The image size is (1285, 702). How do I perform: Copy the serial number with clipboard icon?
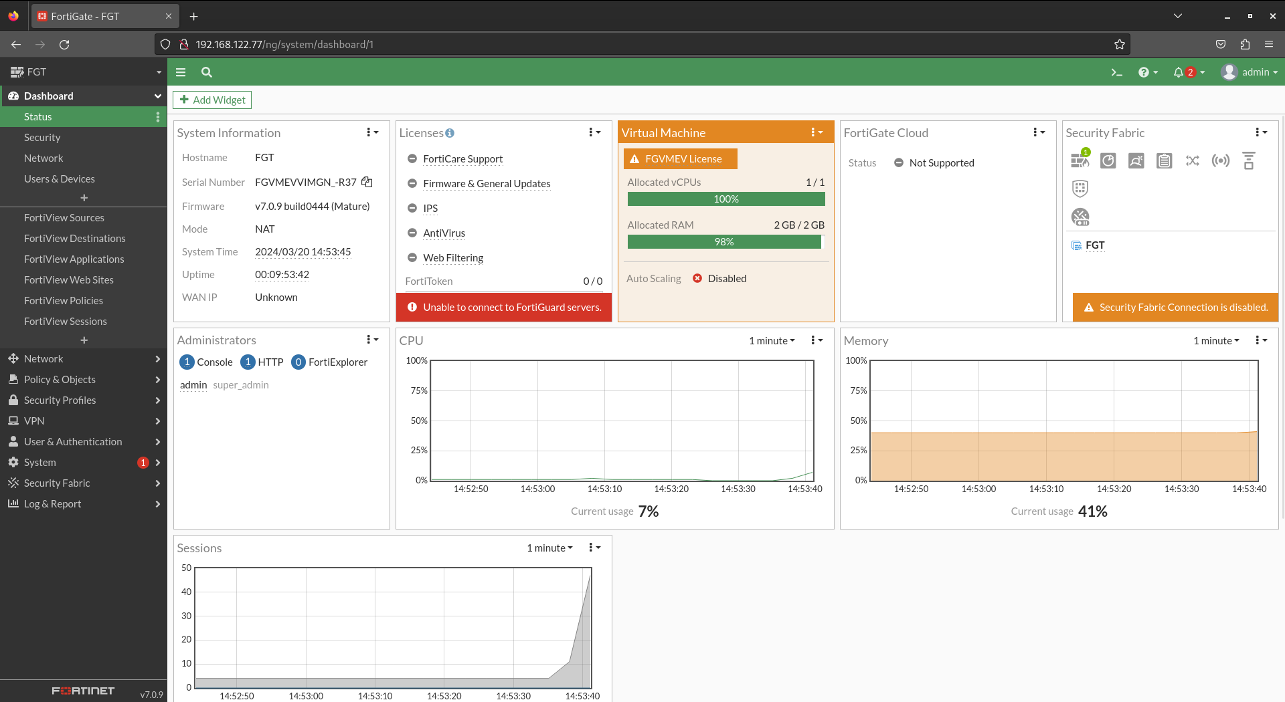[367, 182]
